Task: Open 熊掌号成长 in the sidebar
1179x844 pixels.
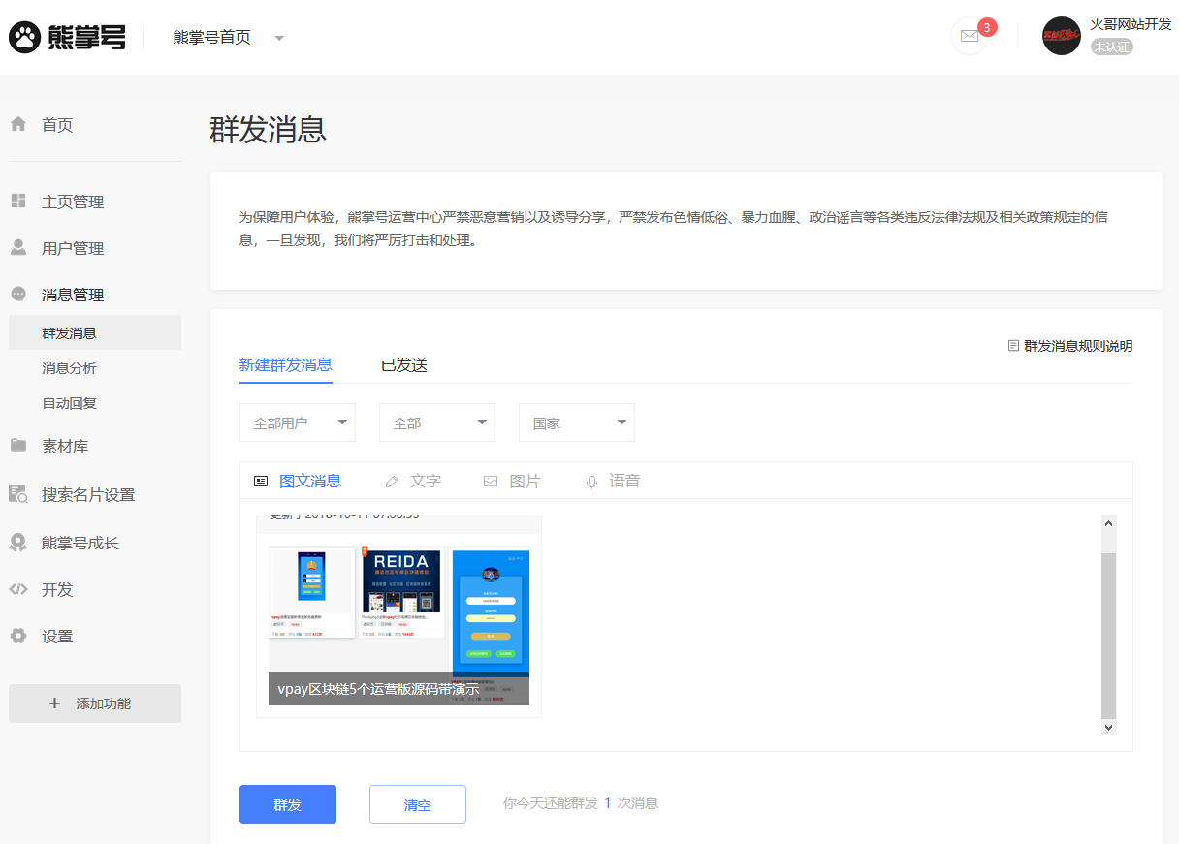Action: click(x=80, y=543)
